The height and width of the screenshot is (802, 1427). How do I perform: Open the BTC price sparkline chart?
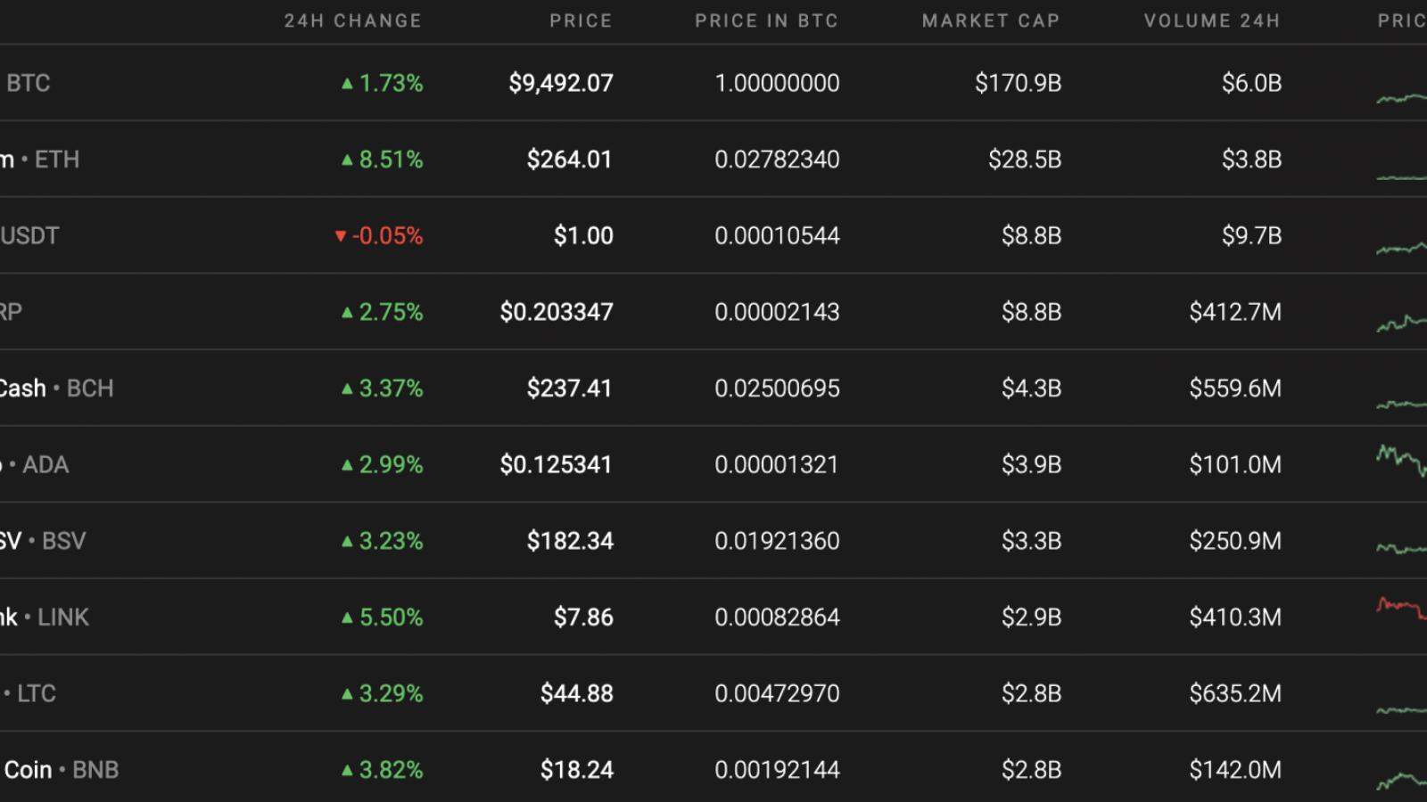[1401, 97]
